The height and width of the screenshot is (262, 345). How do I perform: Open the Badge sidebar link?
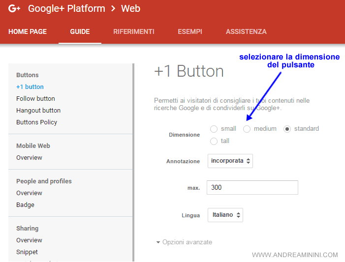click(25, 205)
